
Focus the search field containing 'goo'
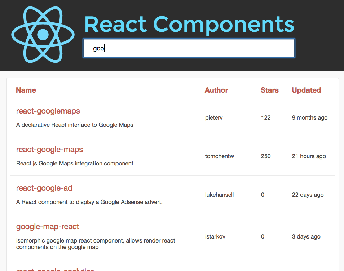[189, 48]
